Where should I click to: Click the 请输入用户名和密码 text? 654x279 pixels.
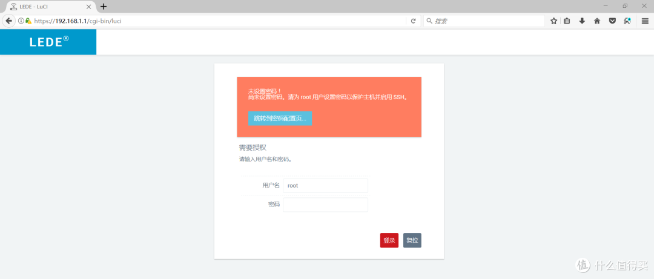265,159
